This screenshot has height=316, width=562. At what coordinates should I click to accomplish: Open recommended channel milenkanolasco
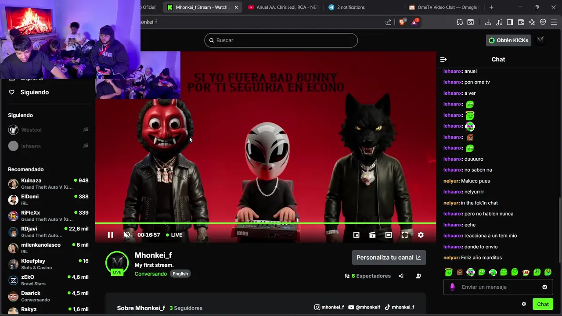tap(48, 248)
